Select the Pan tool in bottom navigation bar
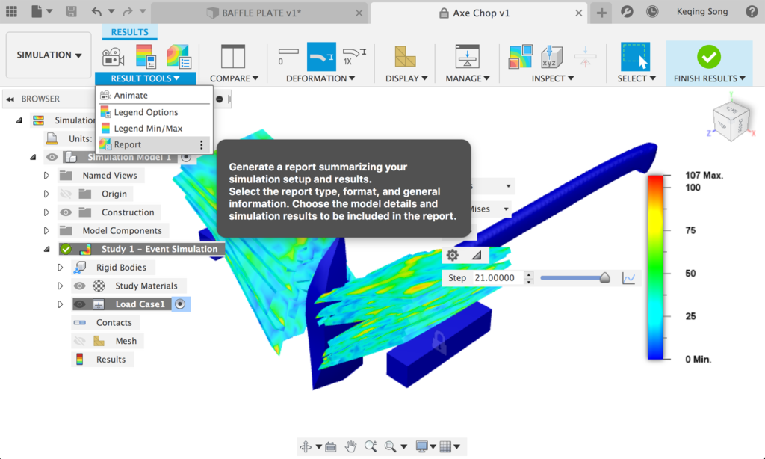 350,446
